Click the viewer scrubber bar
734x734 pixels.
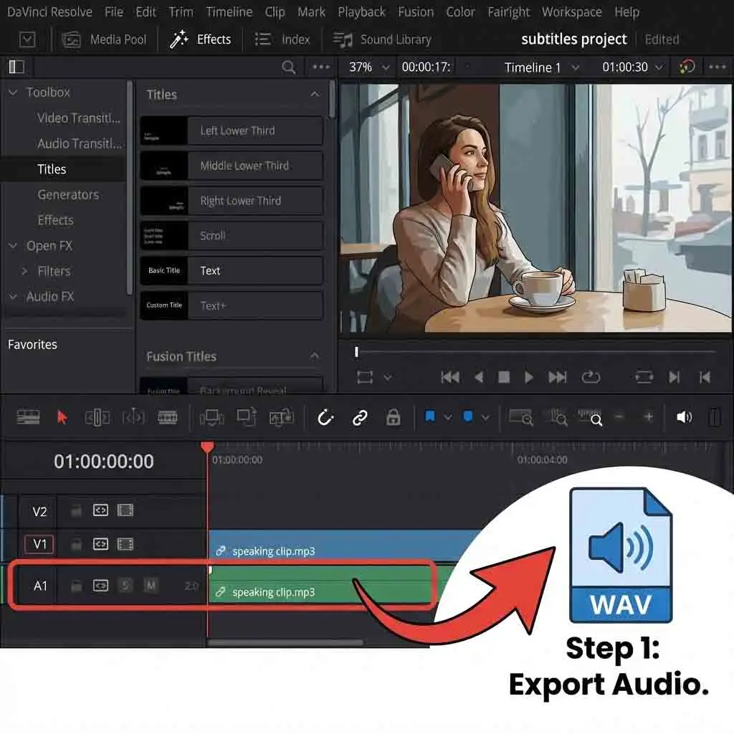(x=534, y=352)
